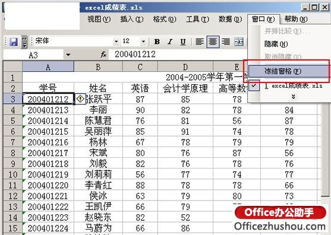Select title cell 2004-2005学年第一
331x235 pixels.
(x=135, y=77)
